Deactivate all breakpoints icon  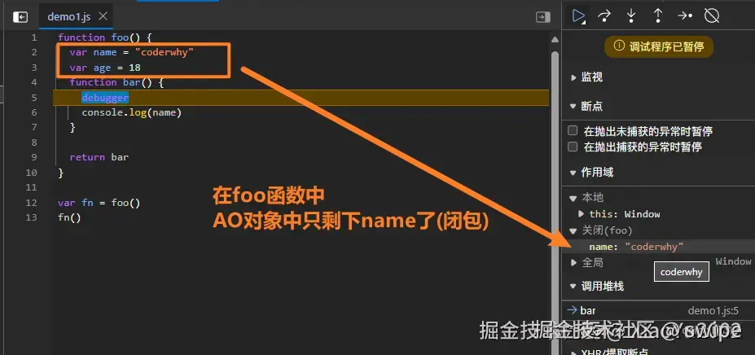coord(712,16)
